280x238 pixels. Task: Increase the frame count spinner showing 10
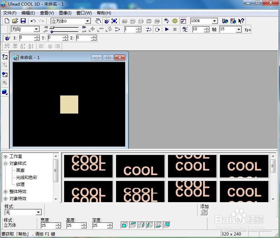pos(207,28)
